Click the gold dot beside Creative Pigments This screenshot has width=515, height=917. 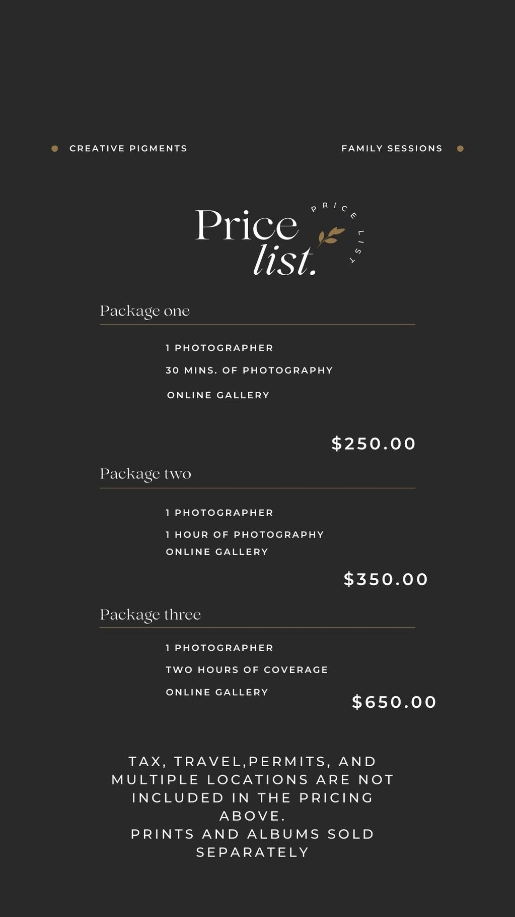(55, 149)
